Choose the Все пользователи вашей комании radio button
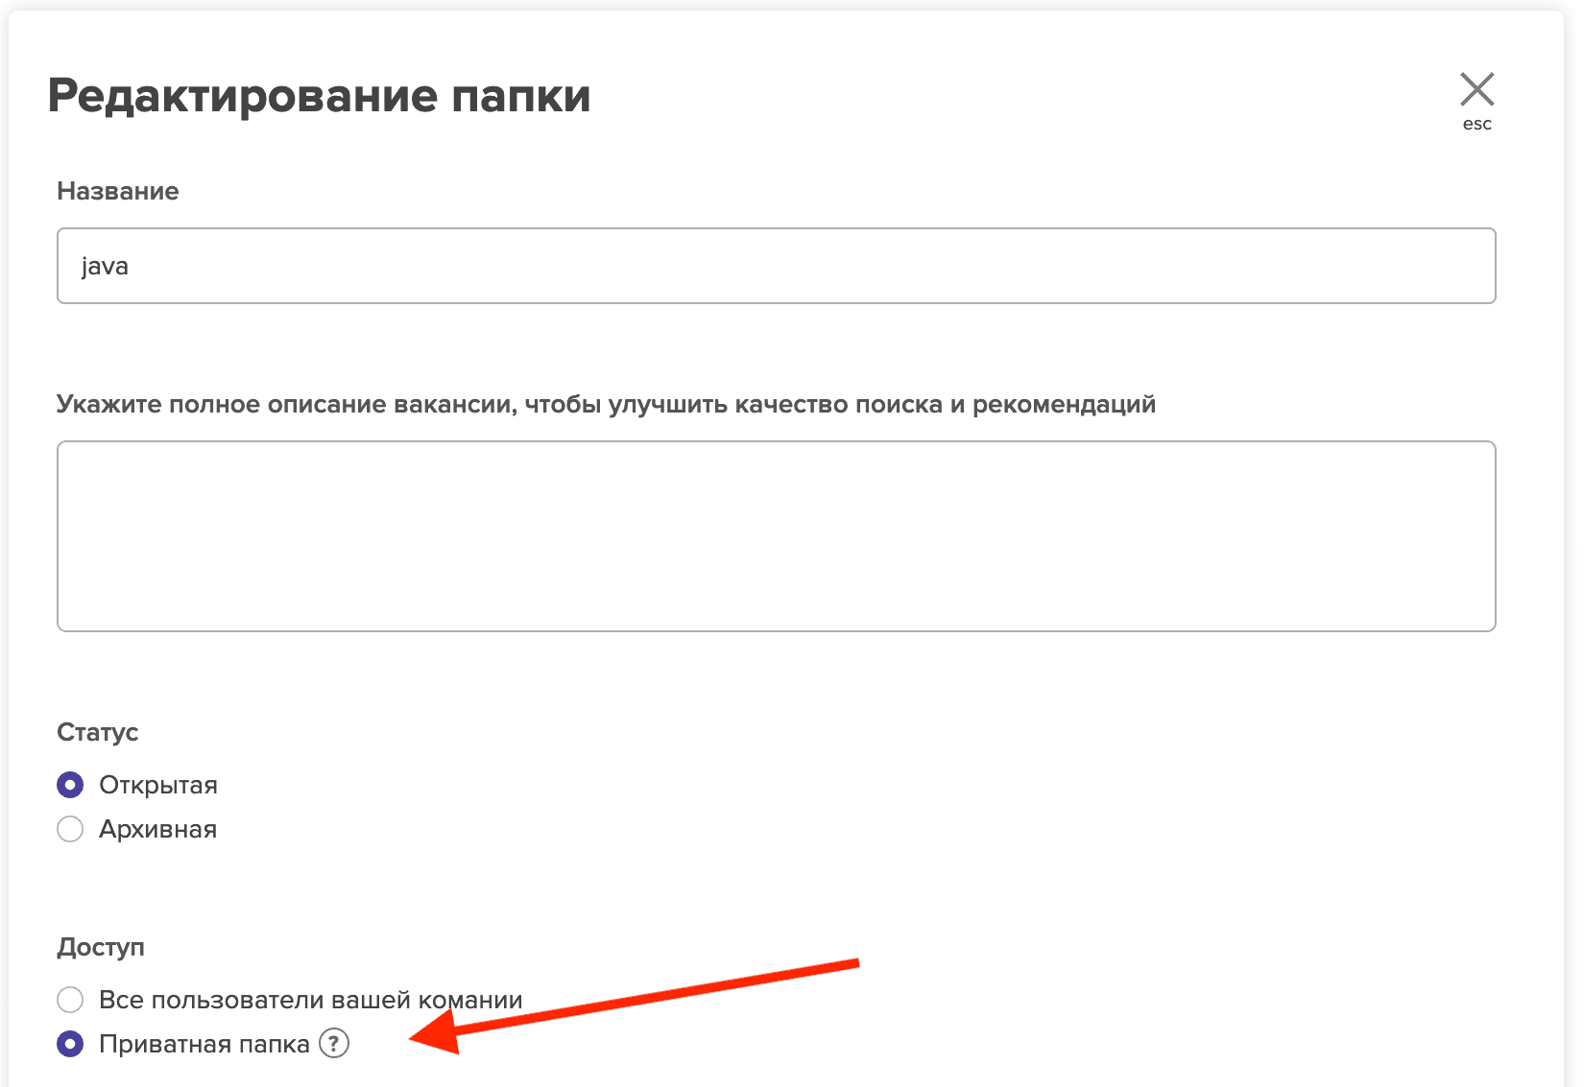Viewport: 1584px width, 1087px height. click(x=70, y=1000)
